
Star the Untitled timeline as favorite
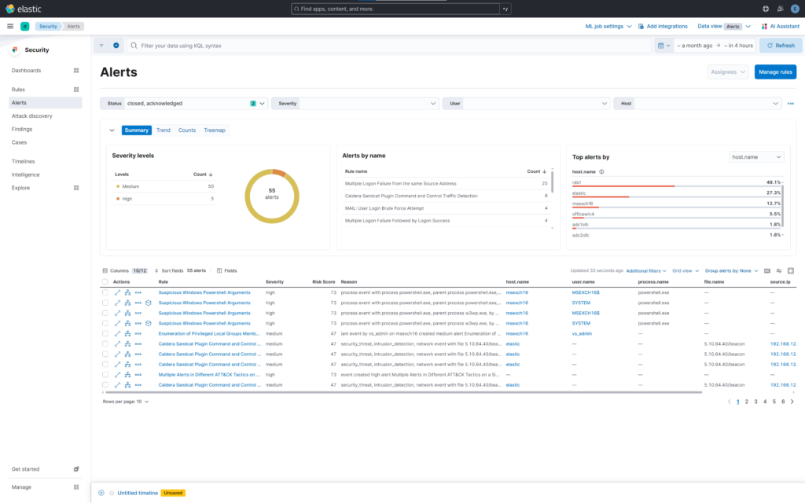(112, 493)
